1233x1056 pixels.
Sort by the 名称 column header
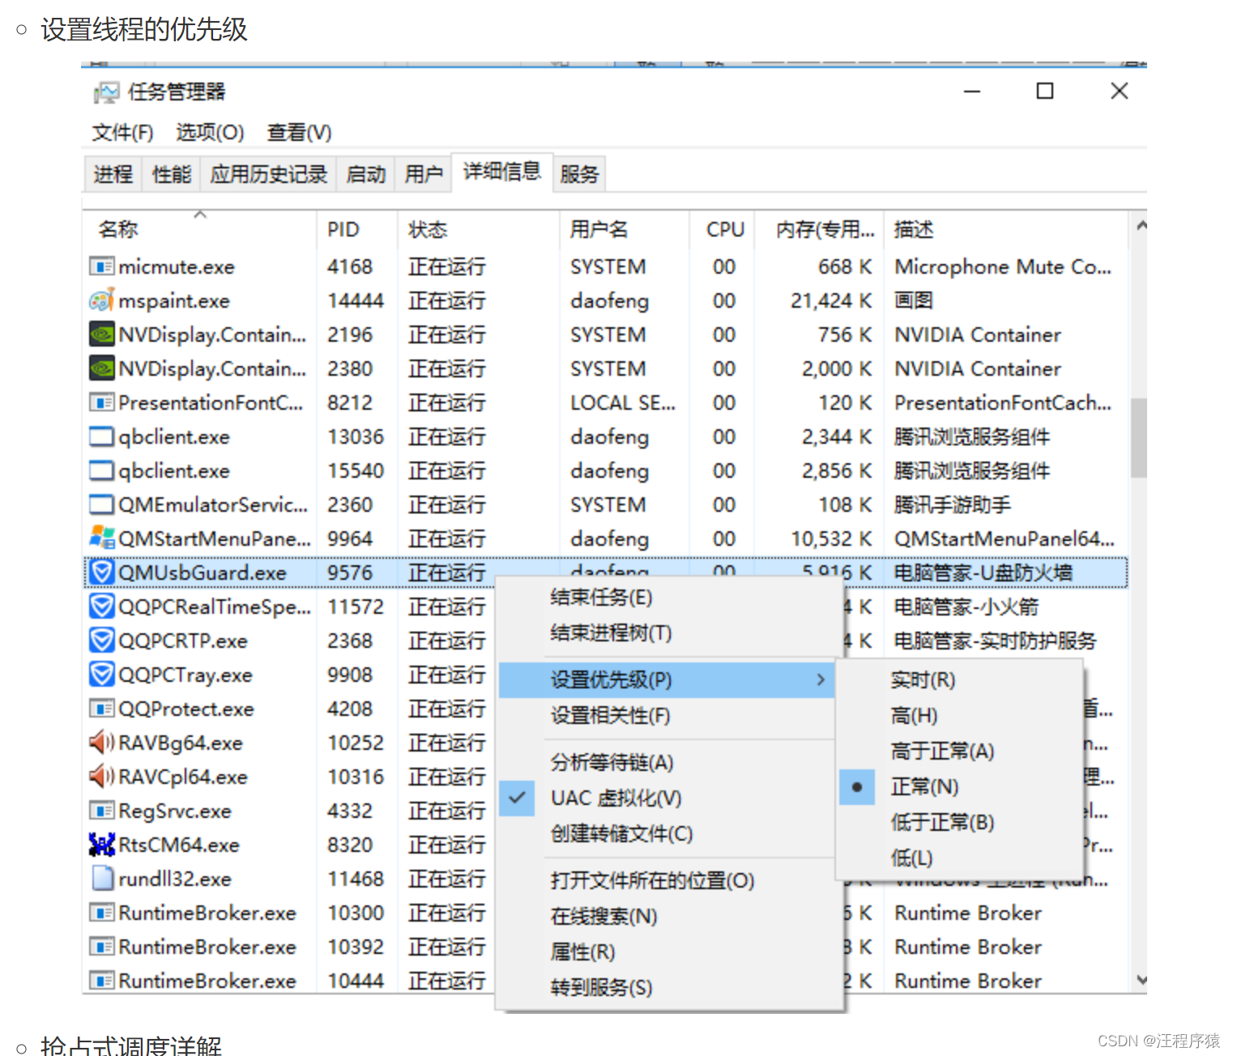click(199, 229)
